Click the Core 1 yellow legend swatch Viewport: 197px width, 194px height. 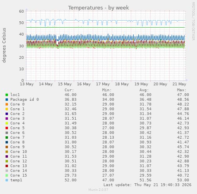(x=7, y=109)
